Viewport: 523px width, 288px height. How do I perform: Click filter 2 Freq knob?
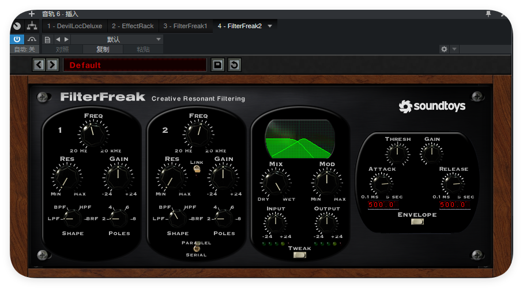[198, 134]
